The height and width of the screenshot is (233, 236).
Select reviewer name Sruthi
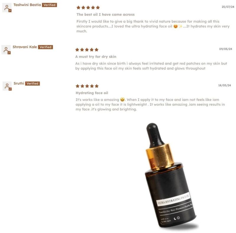click(x=19, y=83)
